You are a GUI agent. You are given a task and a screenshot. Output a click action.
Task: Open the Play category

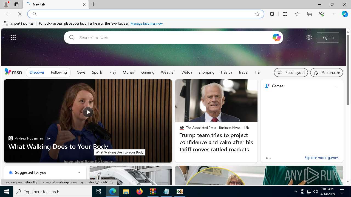point(113,72)
